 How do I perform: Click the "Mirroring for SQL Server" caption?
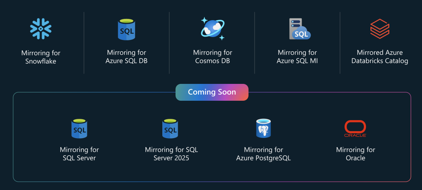pos(80,154)
